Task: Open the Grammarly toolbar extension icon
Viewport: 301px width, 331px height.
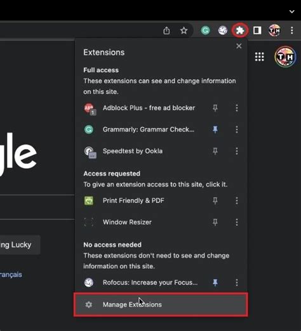Action: 205,30
